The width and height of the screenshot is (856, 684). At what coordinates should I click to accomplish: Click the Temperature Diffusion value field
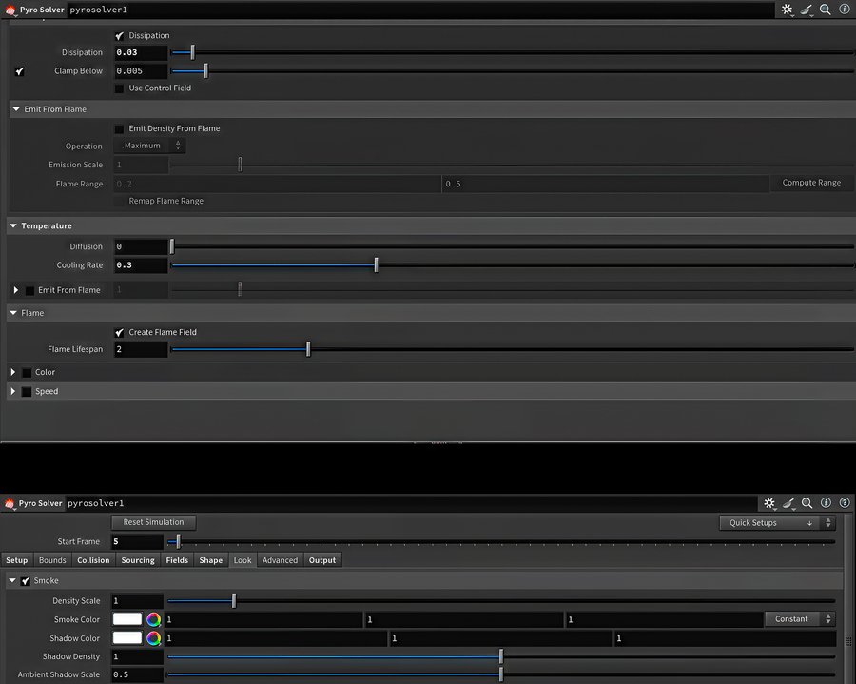141,246
